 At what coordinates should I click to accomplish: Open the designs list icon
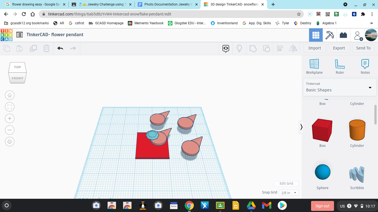19,35
